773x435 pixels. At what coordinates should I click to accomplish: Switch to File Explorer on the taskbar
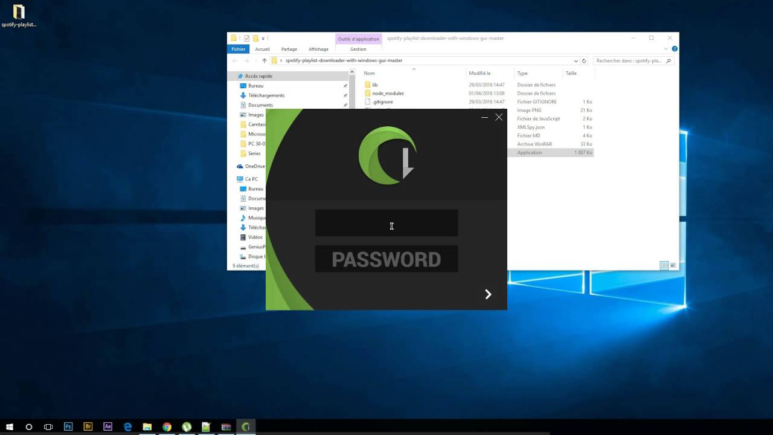click(x=147, y=427)
